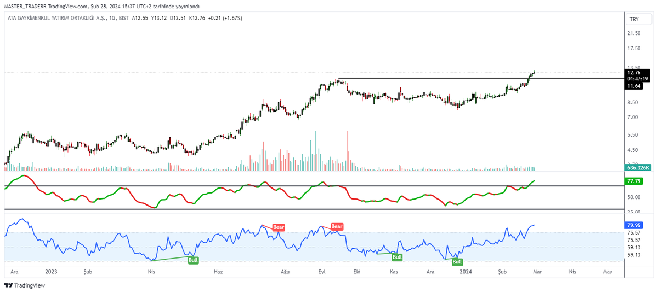The width and height of the screenshot is (658, 293).
Task: Click the 2023 label on the time axis
Action: 52,272
